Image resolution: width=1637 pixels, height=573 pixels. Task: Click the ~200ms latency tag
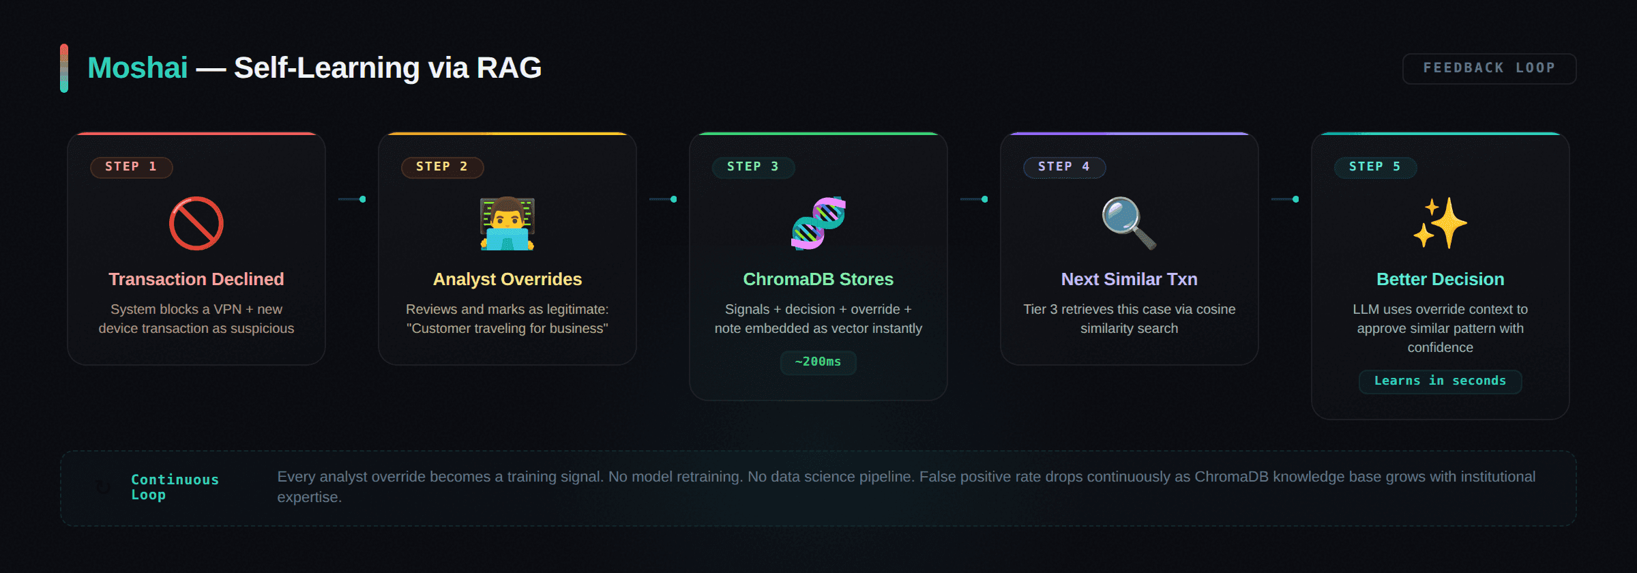[818, 362]
